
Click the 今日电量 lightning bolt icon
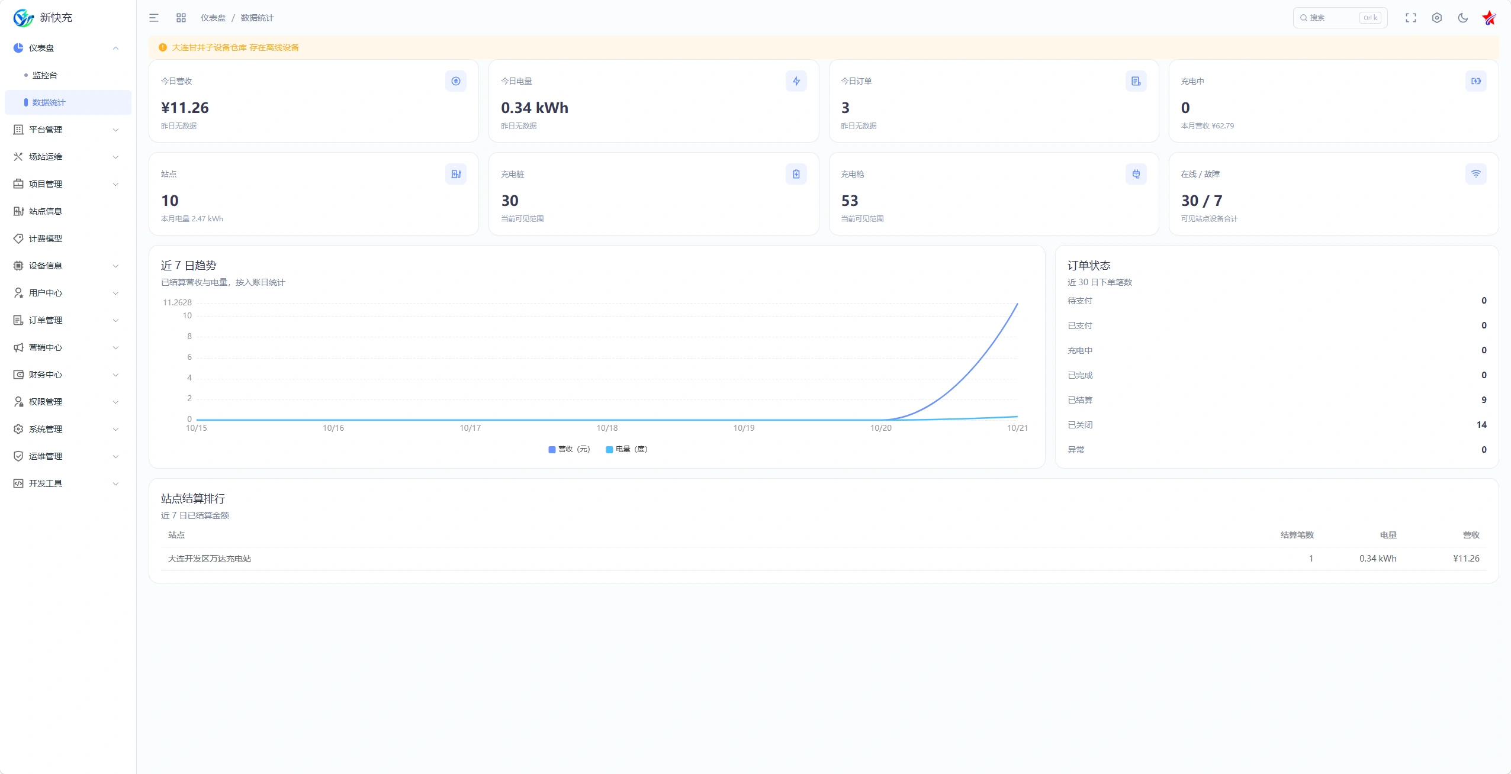(x=796, y=81)
